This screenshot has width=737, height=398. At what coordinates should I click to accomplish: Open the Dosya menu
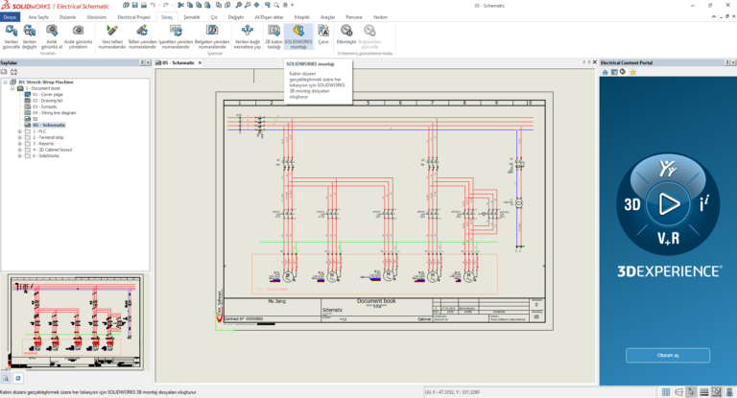[11, 17]
